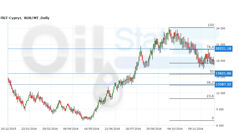Click the 20221.18 price label

[x=223, y=49]
